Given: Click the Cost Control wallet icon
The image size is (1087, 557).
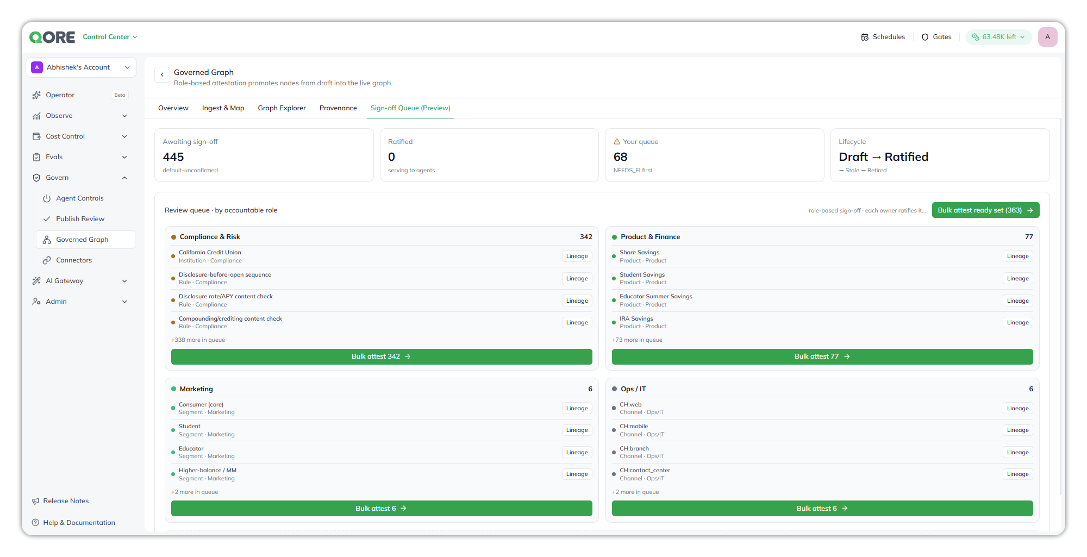Looking at the screenshot, I should pos(36,136).
